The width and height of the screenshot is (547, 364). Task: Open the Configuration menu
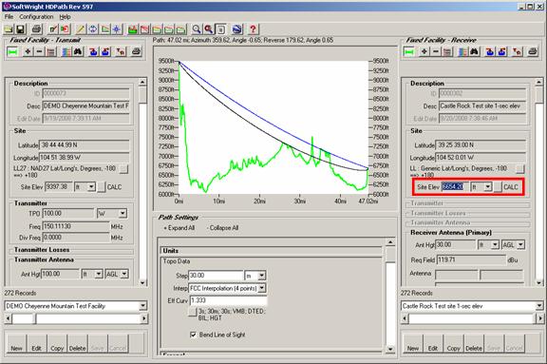(36, 17)
